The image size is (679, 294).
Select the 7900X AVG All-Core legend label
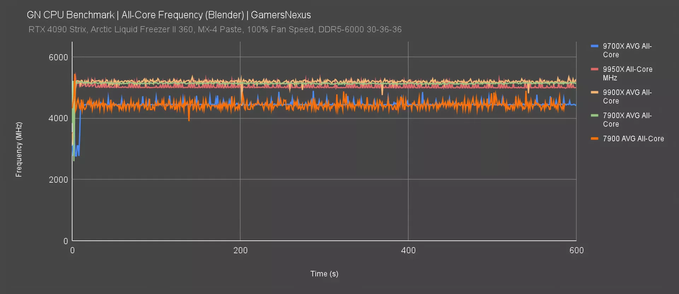(627, 120)
